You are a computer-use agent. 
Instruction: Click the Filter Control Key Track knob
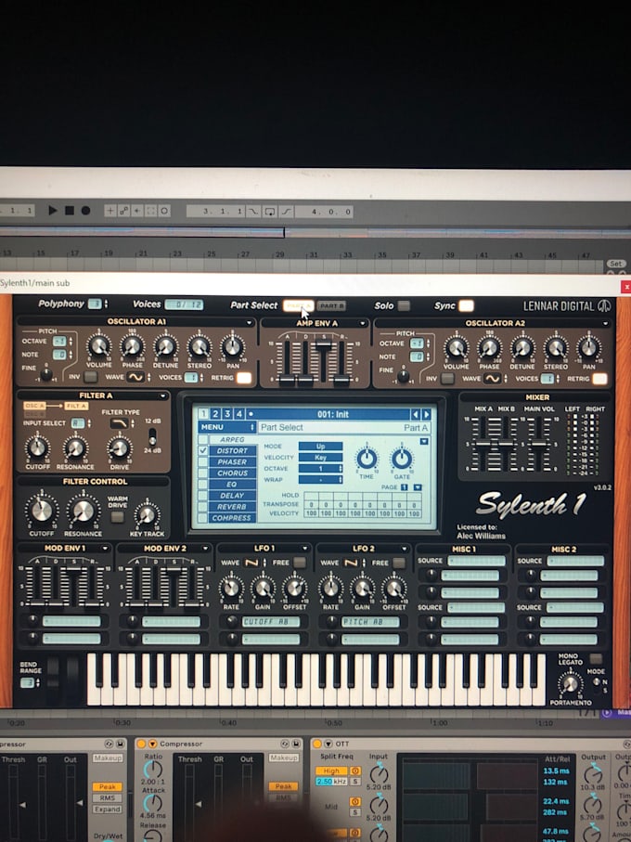click(x=147, y=514)
